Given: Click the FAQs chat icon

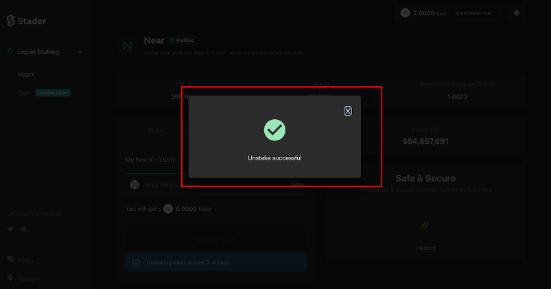Looking at the screenshot, I should 10,260.
